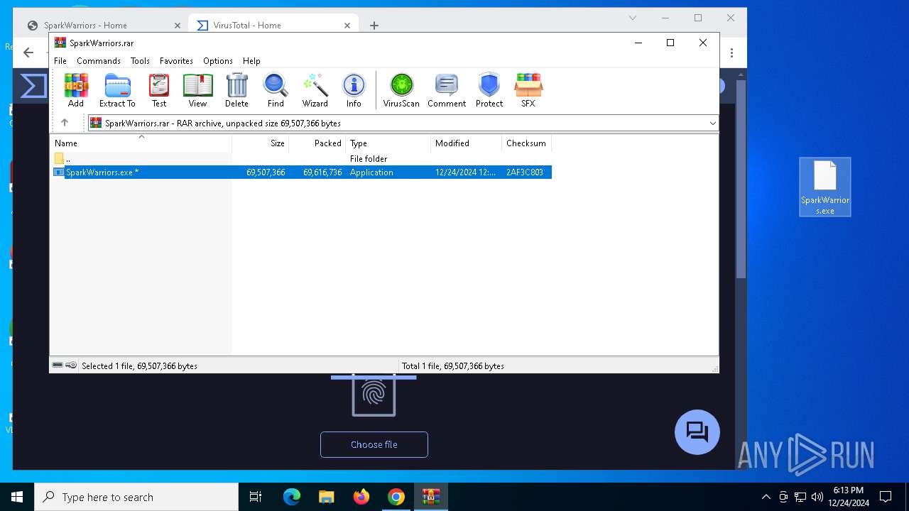This screenshot has width=909, height=511.
Task: Open the Chrome three-dot menu
Action: pyautogui.click(x=732, y=53)
